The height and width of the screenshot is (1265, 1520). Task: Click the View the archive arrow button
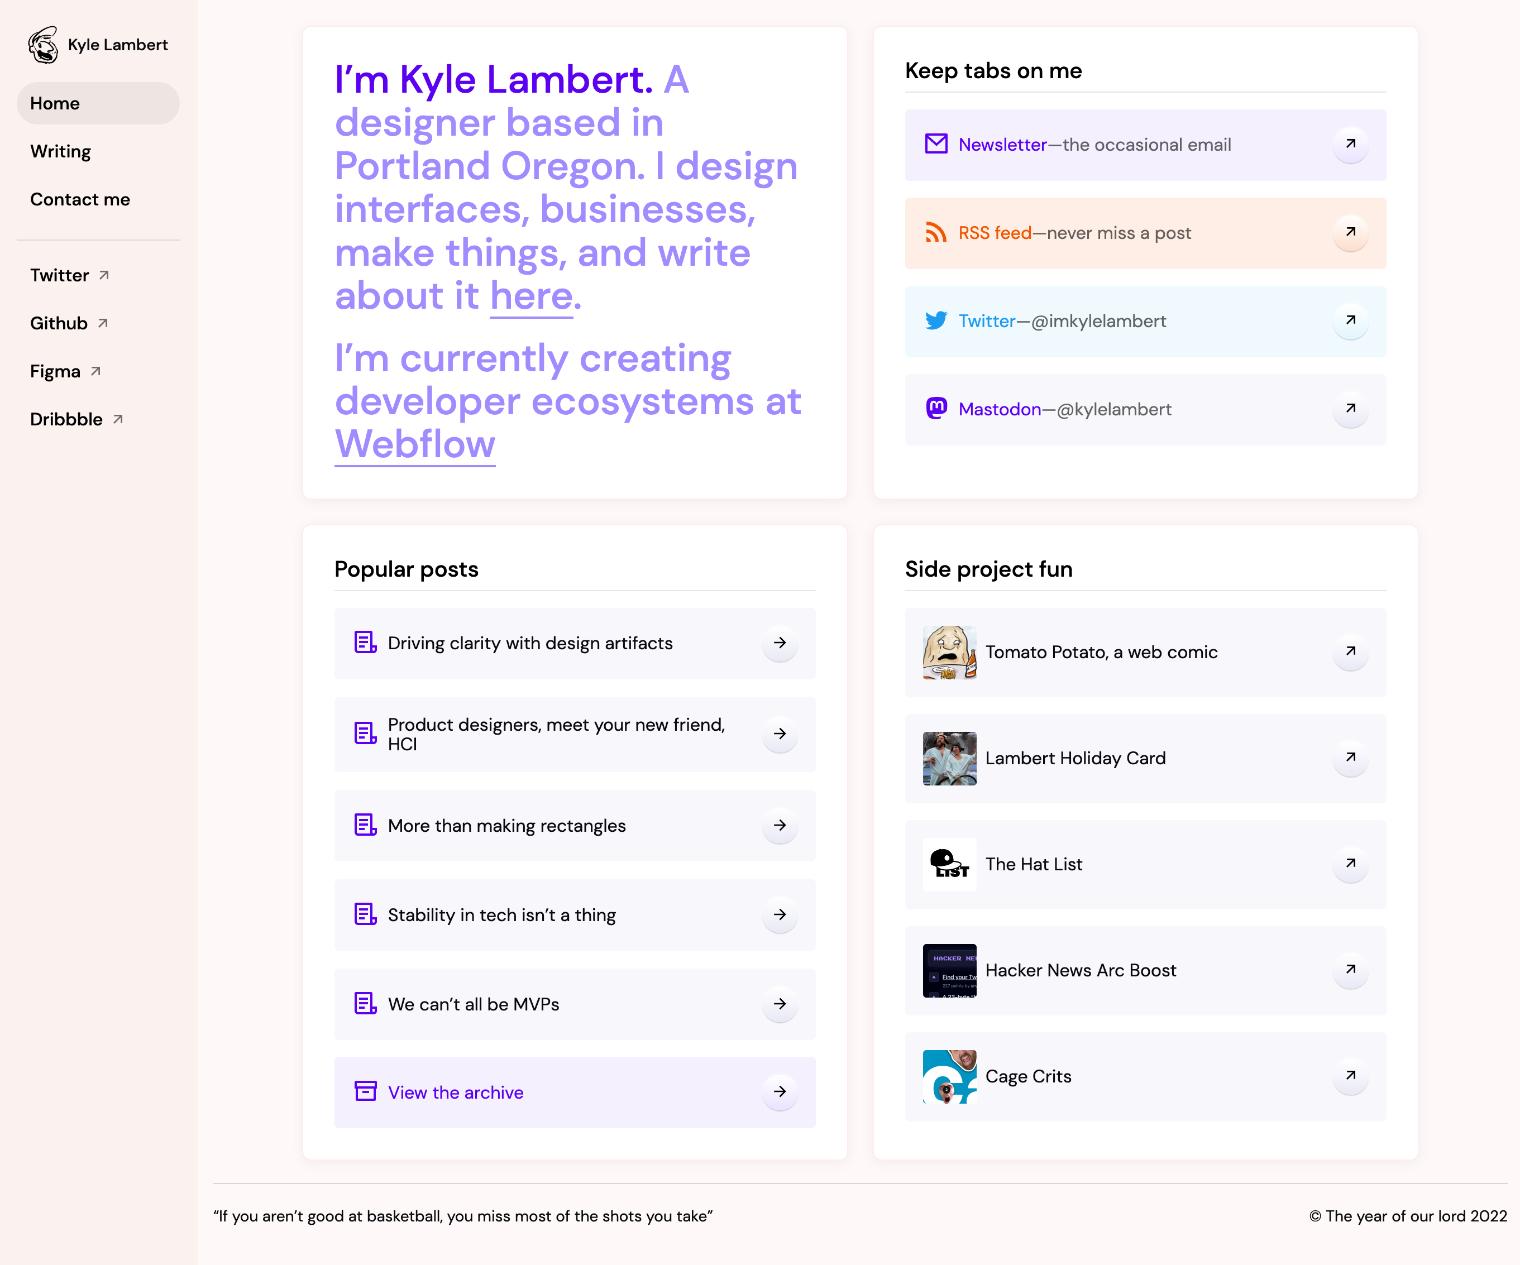(780, 1091)
